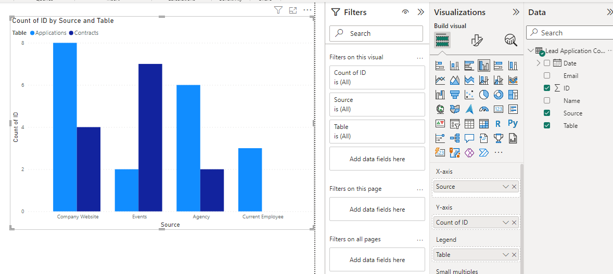
Task: Open the Source filter card
Action: pyautogui.click(x=377, y=105)
